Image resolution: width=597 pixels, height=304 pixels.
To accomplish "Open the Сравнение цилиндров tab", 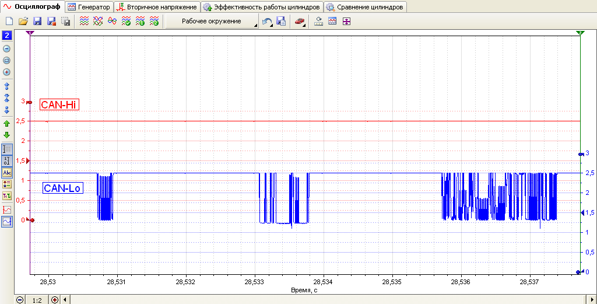I will [365, 7].
